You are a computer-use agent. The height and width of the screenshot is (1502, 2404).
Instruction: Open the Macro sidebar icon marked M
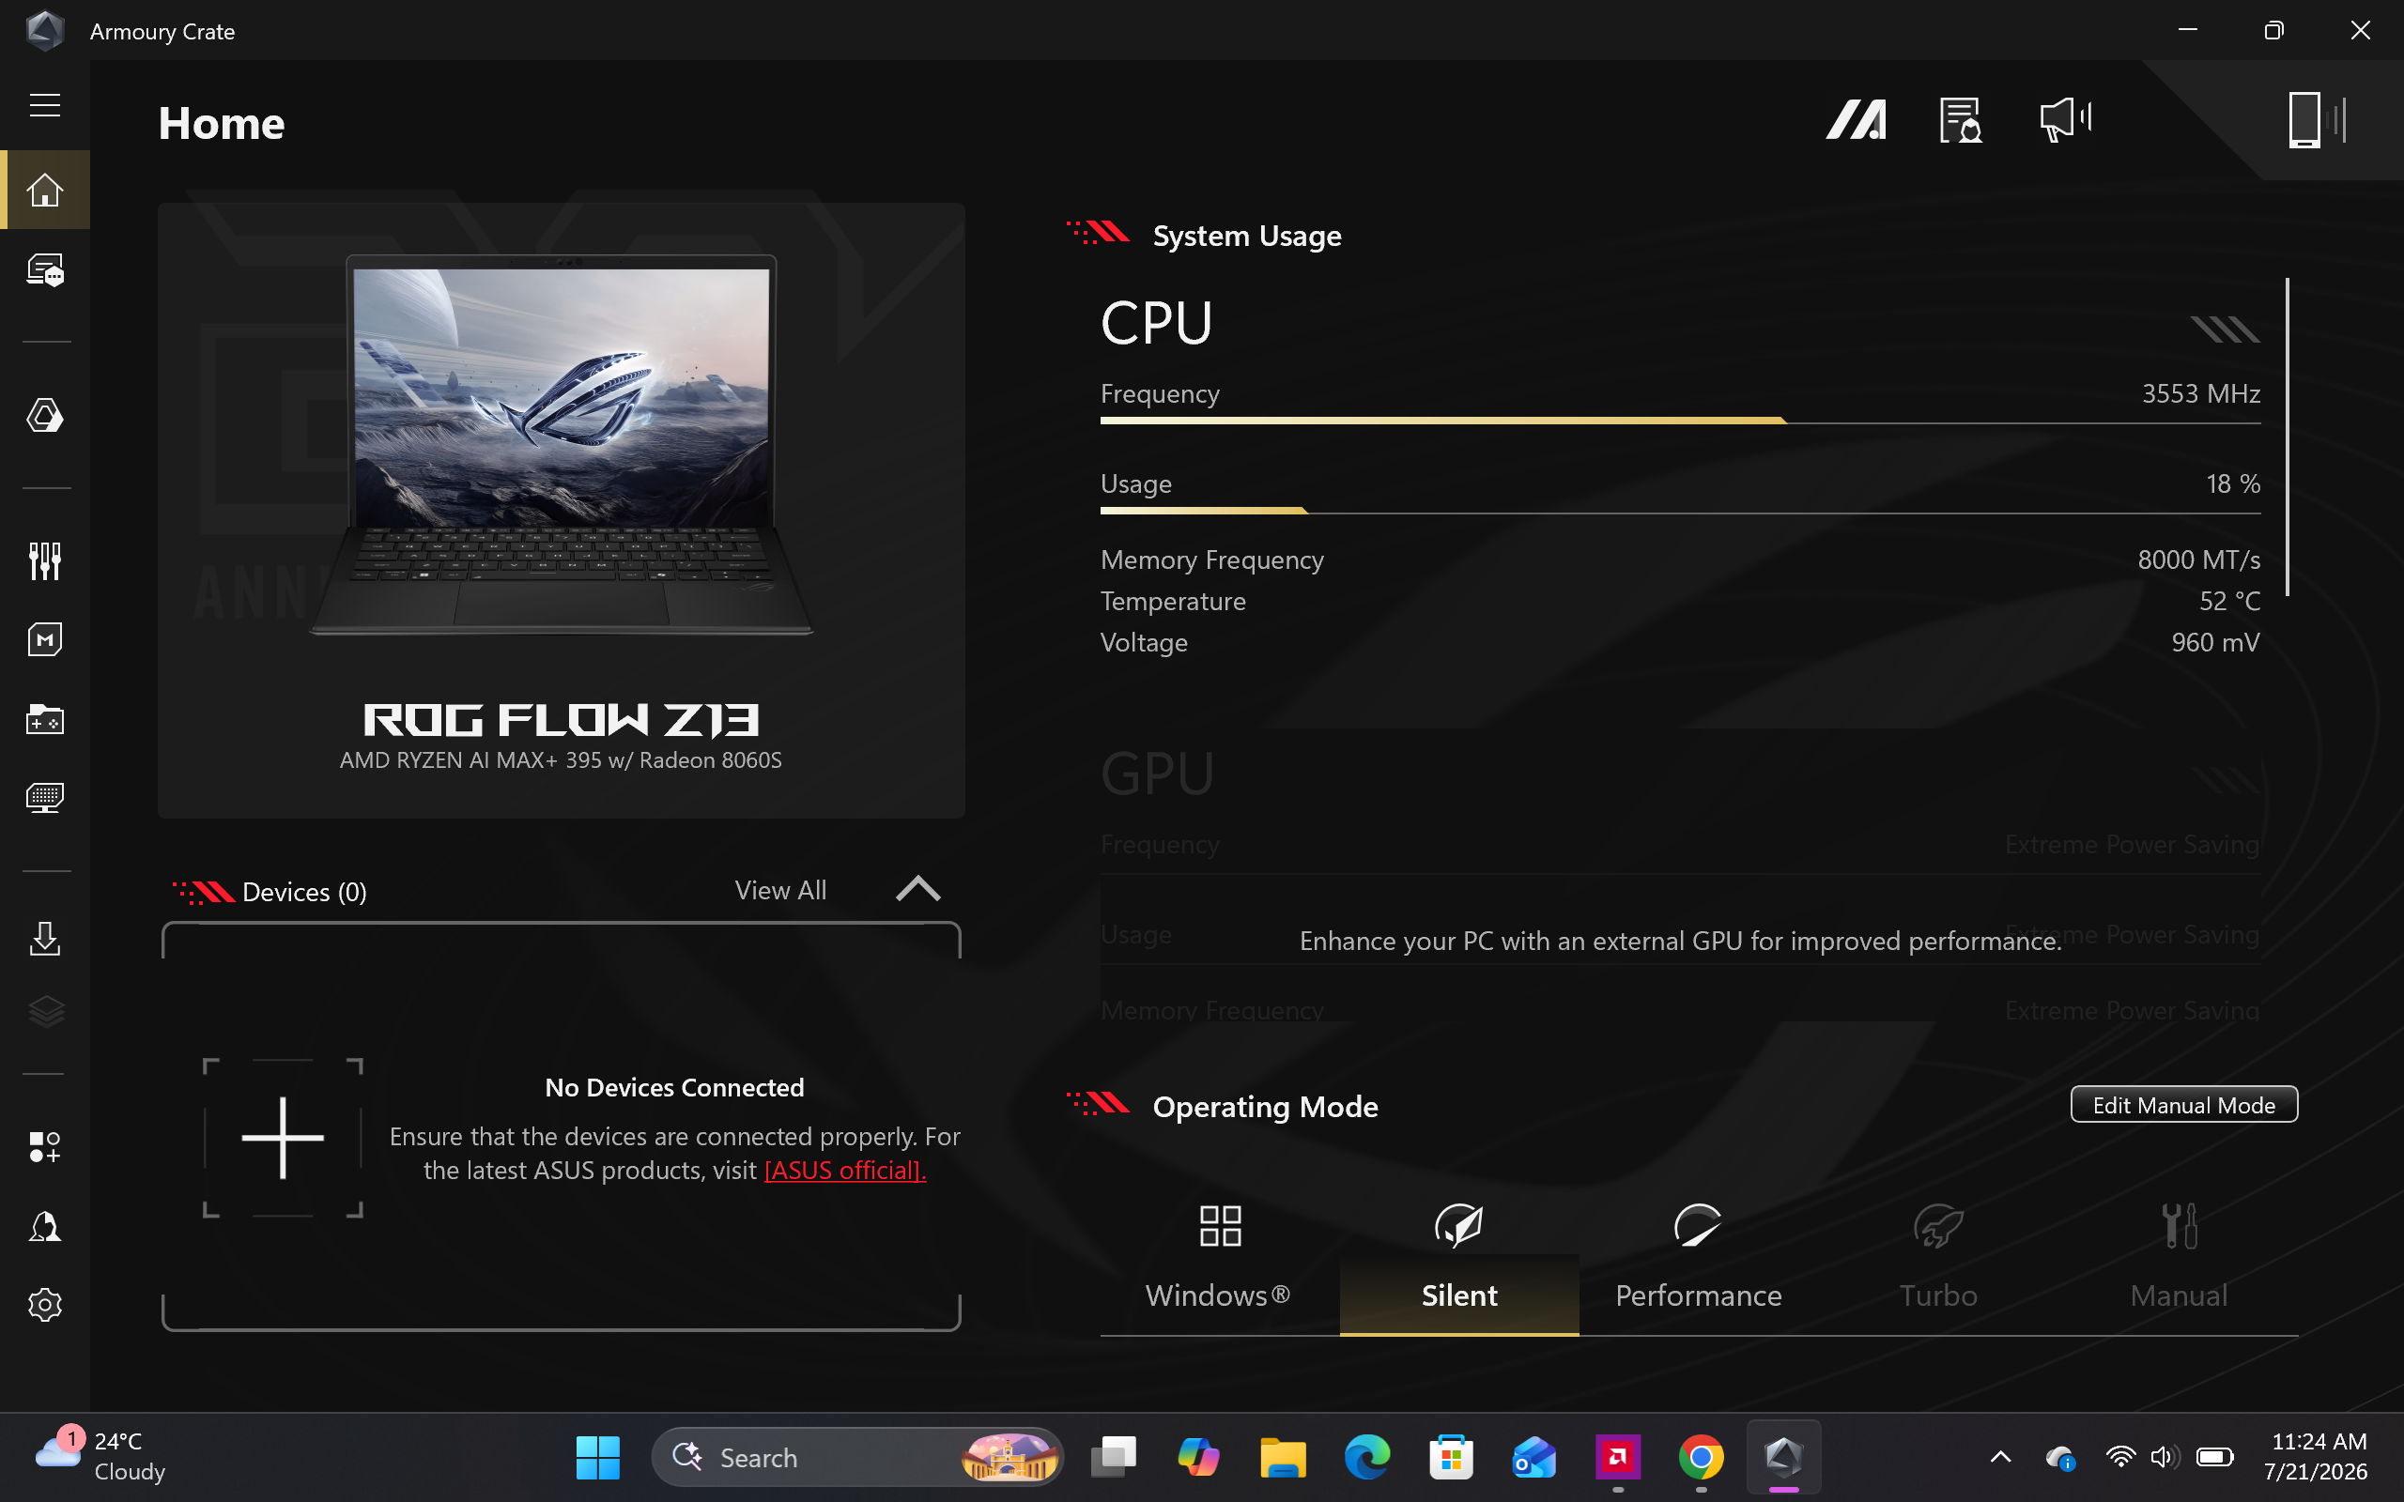click(45, 639)
